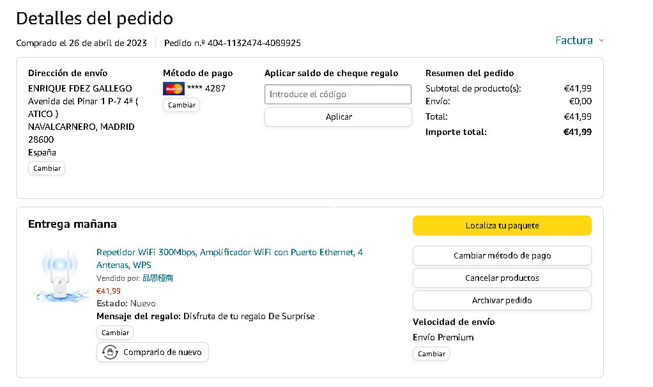Screen dimensions: 653x387
Task: Click the order number 404-1132474-4089925
Action: point(254,43)
